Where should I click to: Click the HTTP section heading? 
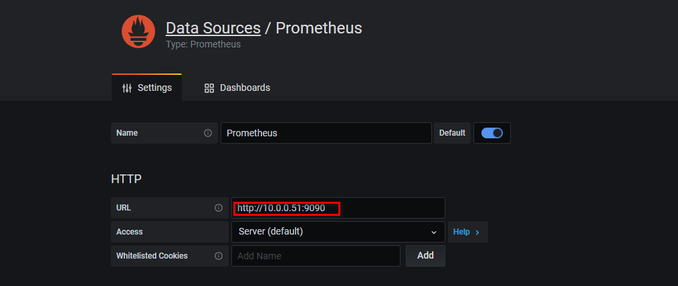[126, 178]
